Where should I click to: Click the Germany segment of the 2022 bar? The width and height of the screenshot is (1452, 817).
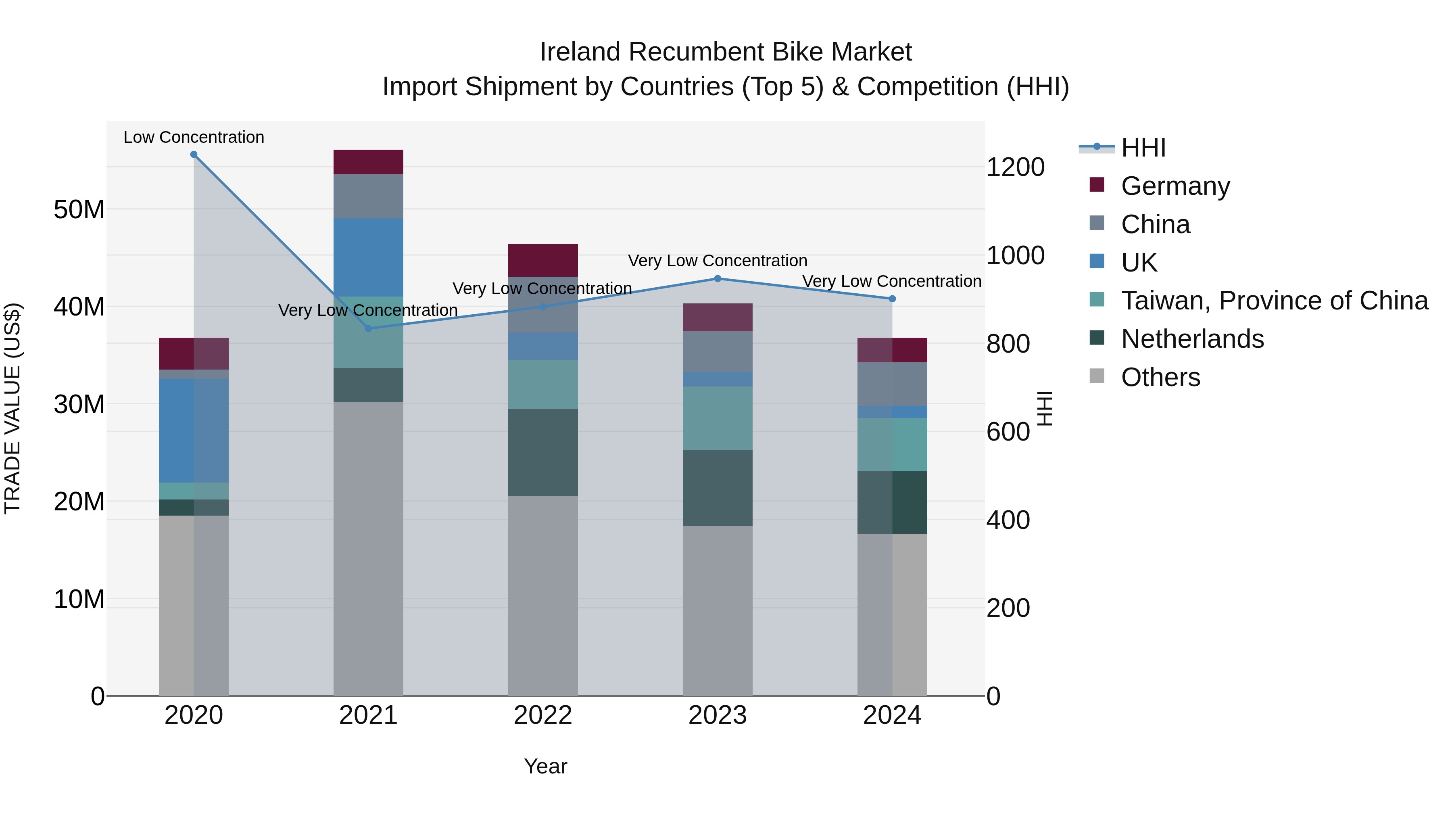click(543, 261)
